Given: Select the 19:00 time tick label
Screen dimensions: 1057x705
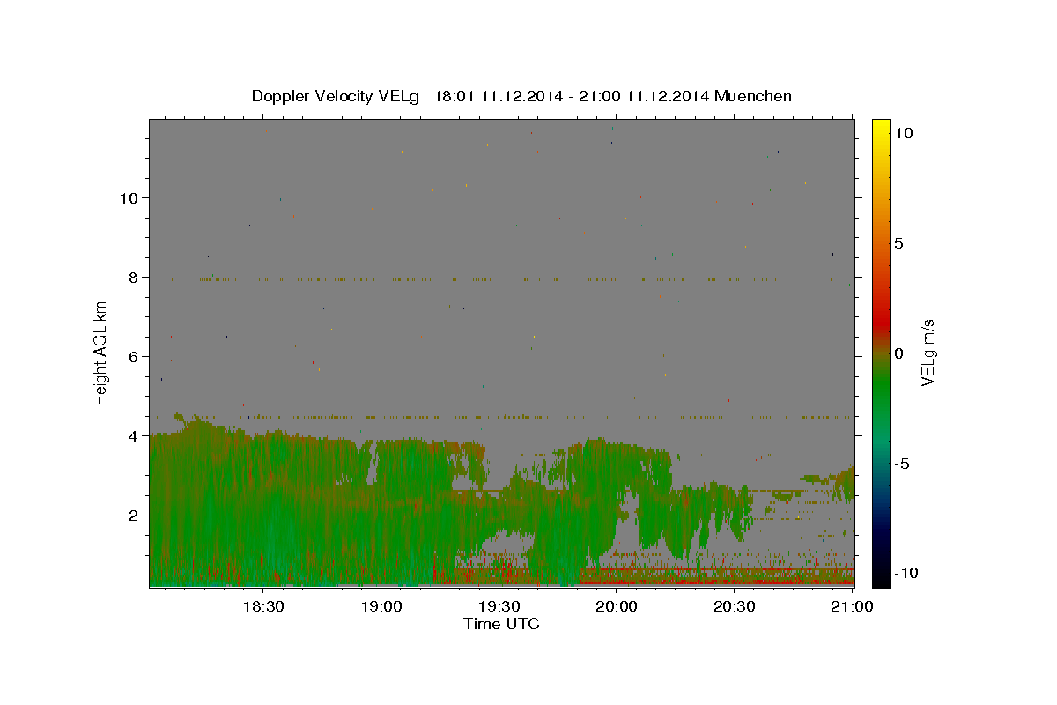Looking at the screenshot, I should [381, 606].
